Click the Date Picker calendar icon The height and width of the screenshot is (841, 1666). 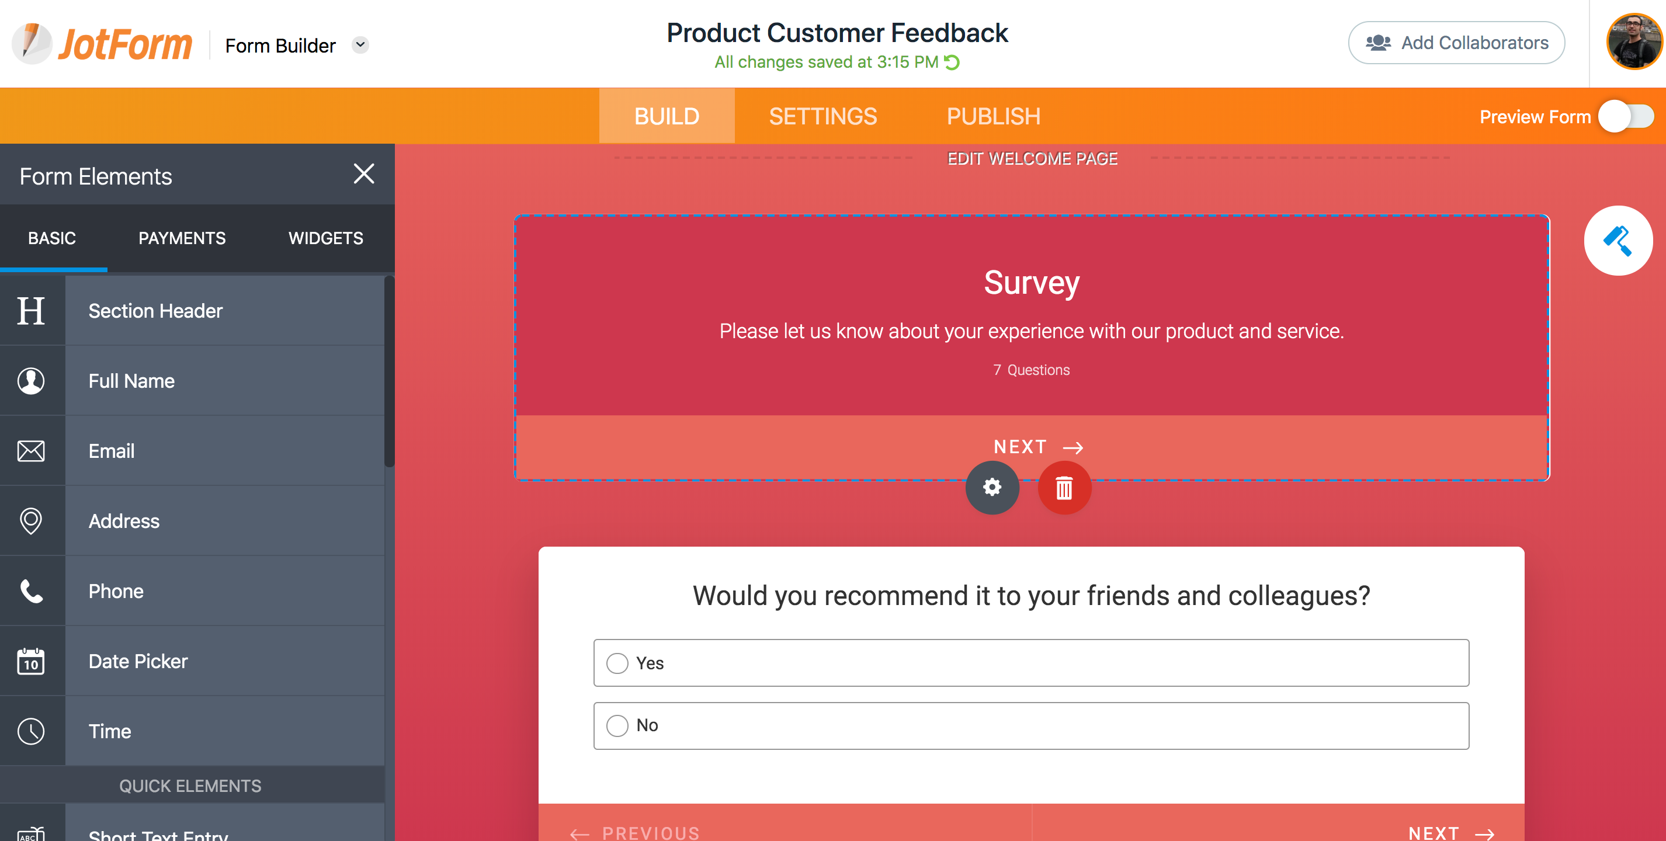point(31,661)
